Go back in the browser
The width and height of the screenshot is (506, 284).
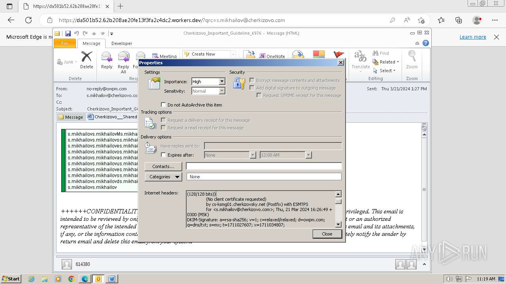coord(11,20)
